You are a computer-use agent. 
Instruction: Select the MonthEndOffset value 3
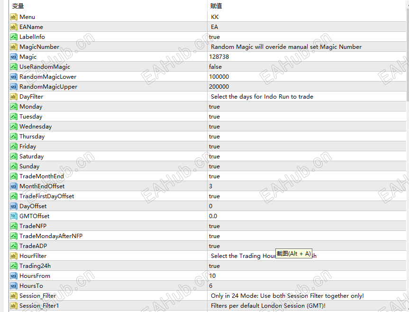[x=210, y=186]
